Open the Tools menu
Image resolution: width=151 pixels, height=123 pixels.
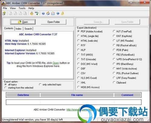pos(22,8)
